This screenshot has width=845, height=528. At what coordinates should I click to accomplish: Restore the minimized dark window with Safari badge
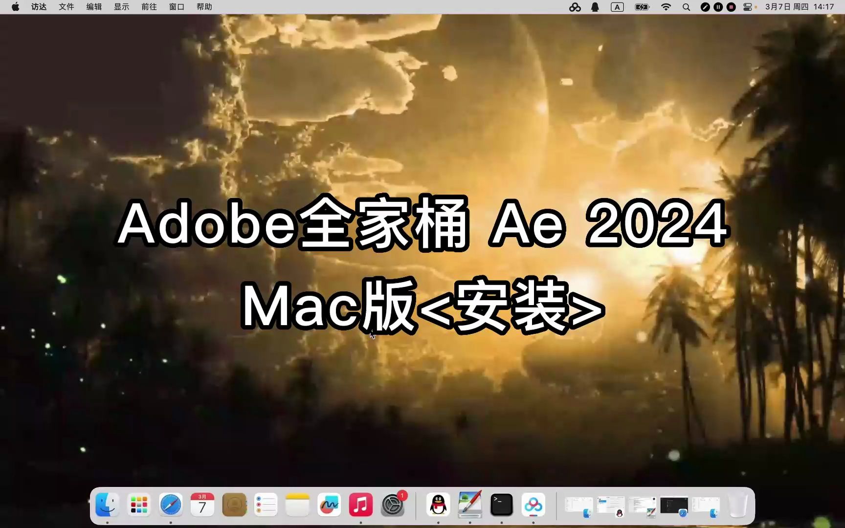click(674, 506)
